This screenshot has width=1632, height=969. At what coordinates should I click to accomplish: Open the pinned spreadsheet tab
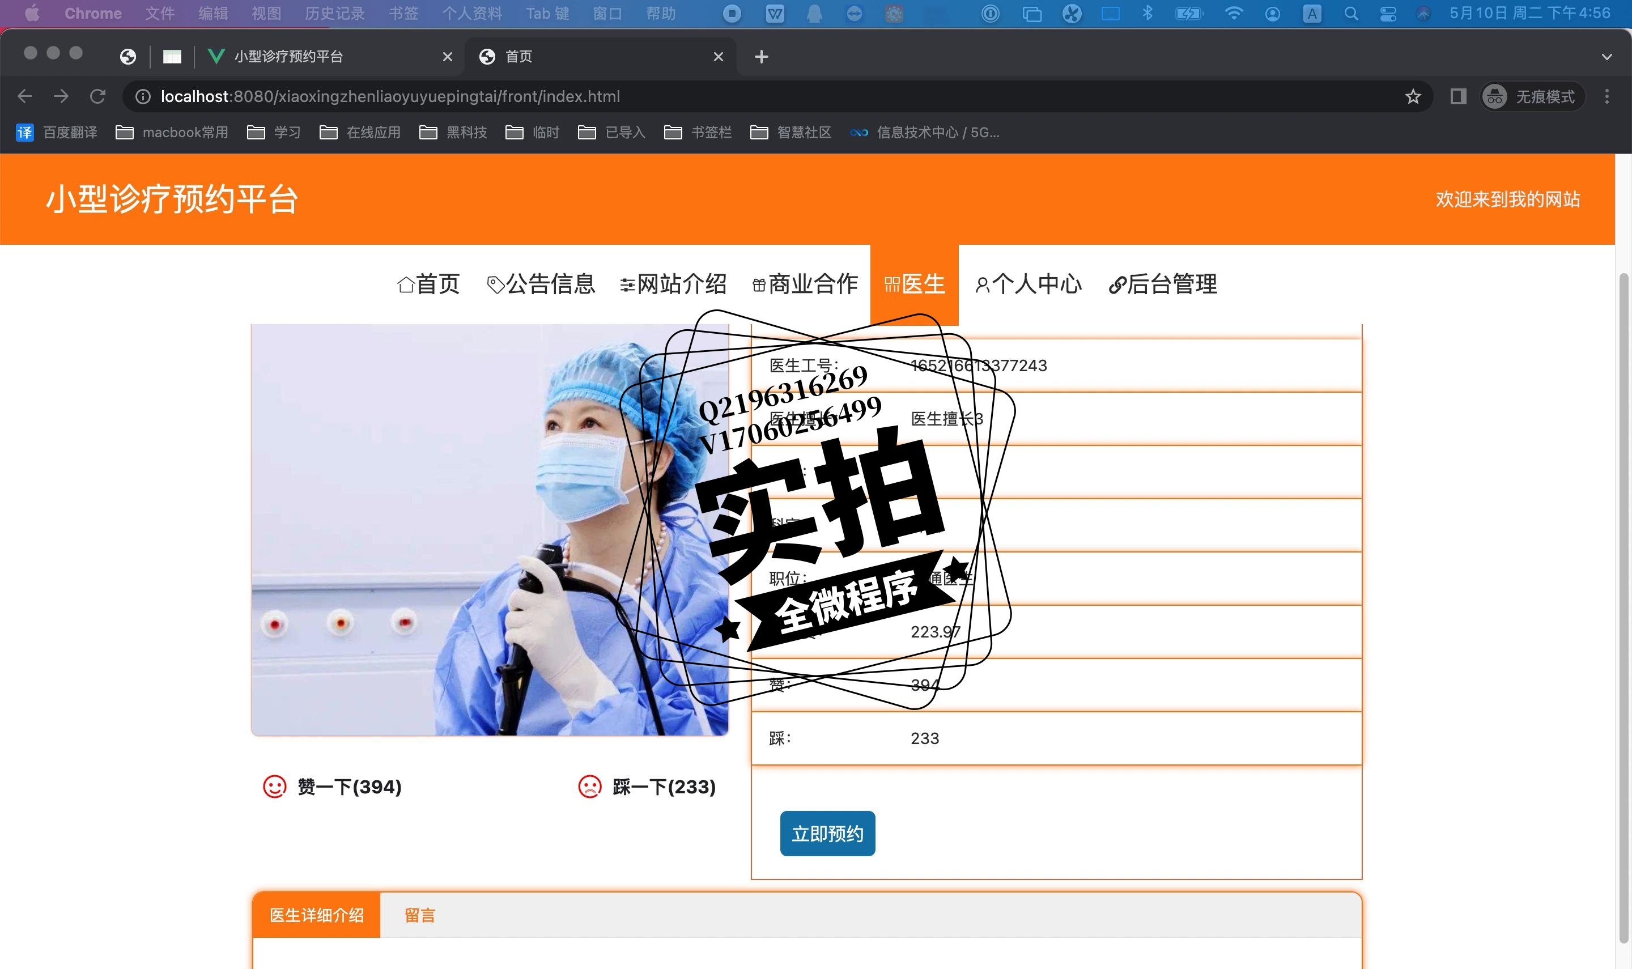point(172,57)
